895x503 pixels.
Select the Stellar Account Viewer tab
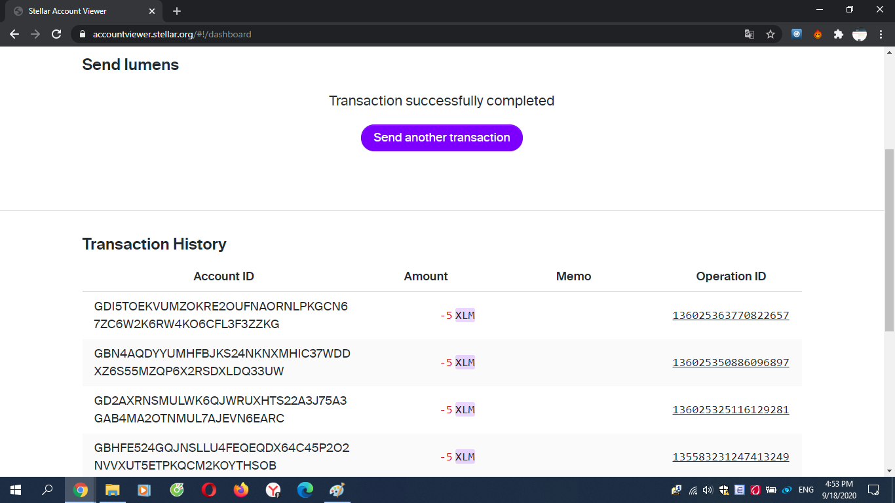(79, 11)
